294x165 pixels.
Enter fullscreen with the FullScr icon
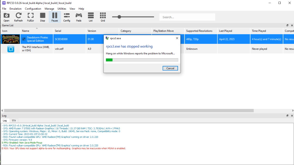tap(30, 17)
